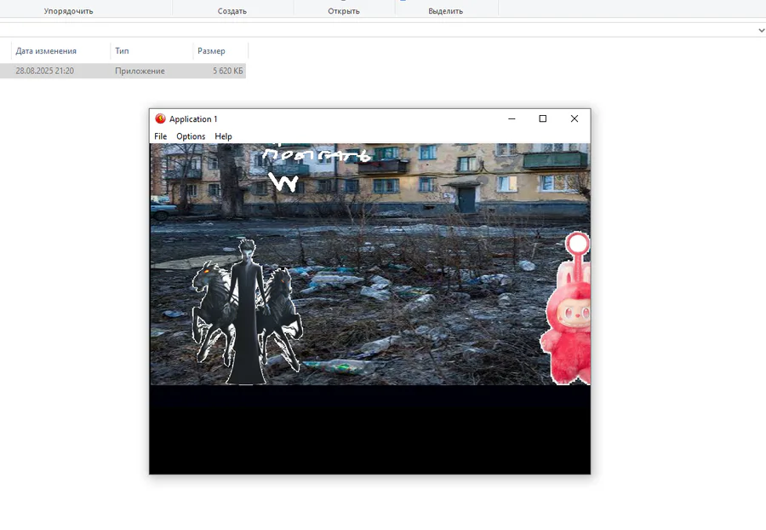This screenshot has height=530, width=766.
Task: Sort by Размер column header in Explorer
Action: 211,51
